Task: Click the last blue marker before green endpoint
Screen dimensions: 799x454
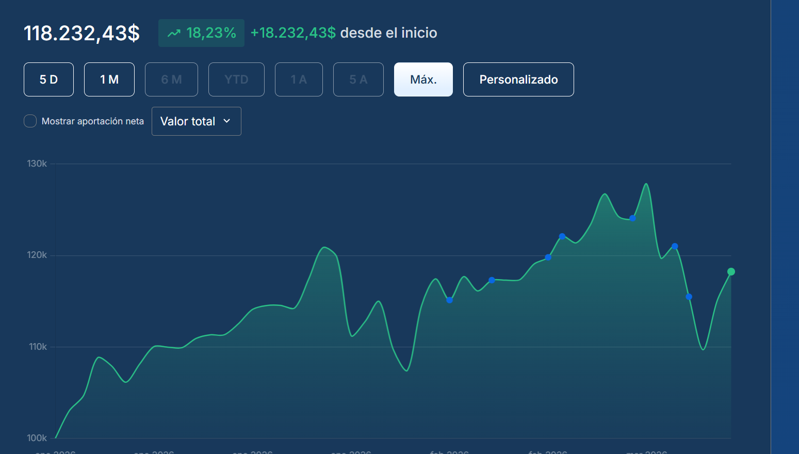Action: [x=689, y=297]
